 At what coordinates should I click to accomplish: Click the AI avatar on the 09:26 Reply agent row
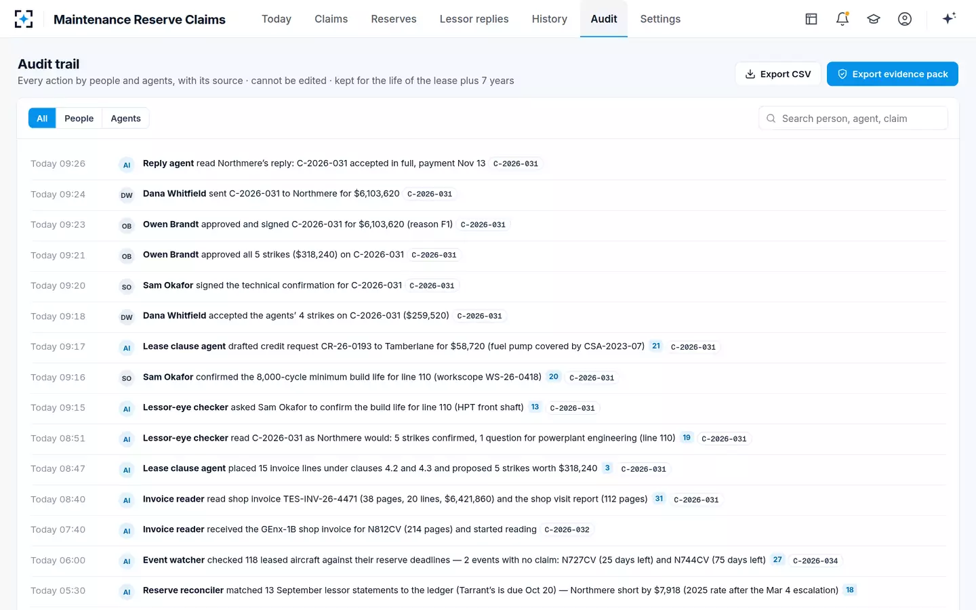(x=127, y=165)
